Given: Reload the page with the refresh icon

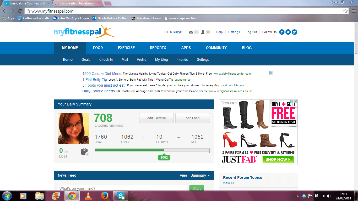Looking at the screenshot, I should (x=20, y=11).
